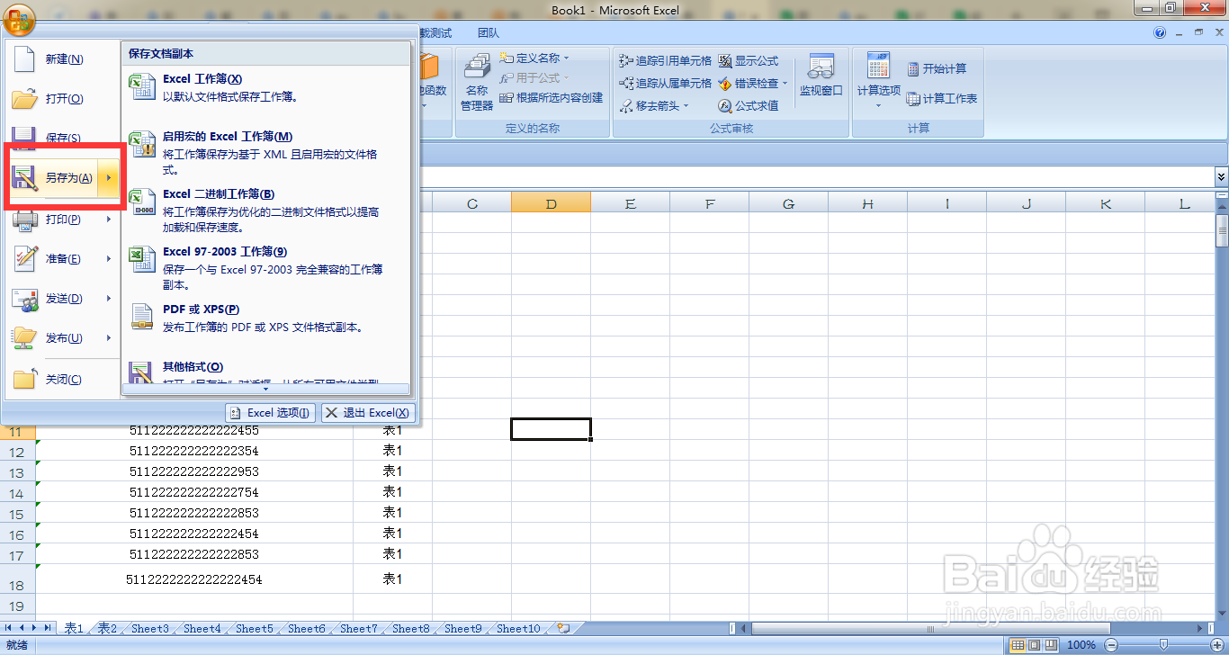Toggle 显示公式
1229x655 pixels.
click(x=749, y=61)
